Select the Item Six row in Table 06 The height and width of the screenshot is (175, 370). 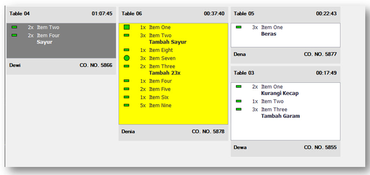click(x=159, y=97)
